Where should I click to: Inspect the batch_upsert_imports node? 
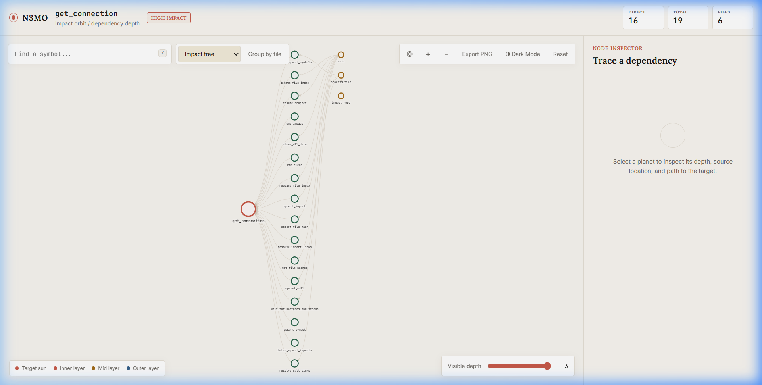point(294,343)
